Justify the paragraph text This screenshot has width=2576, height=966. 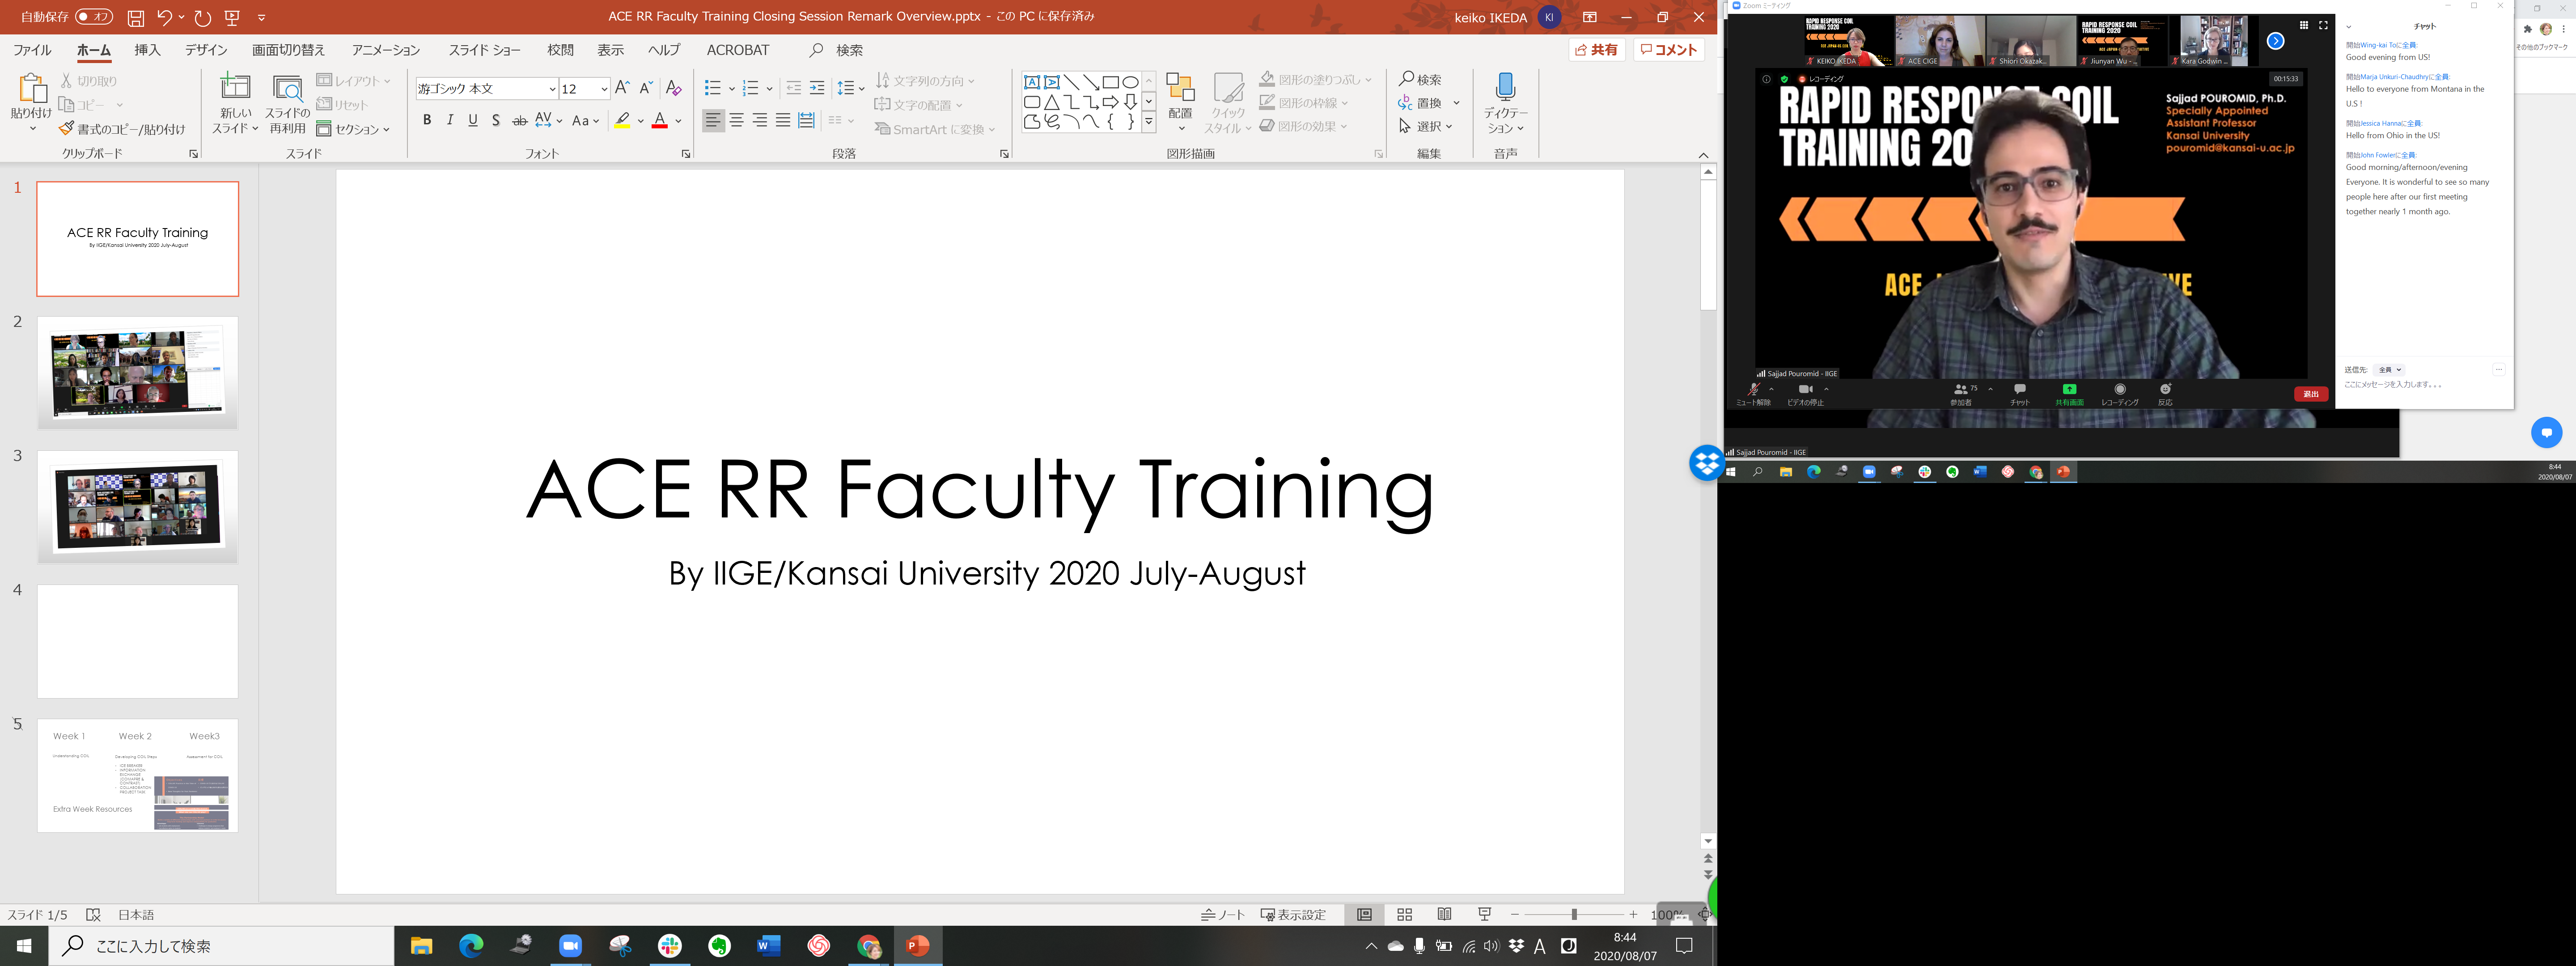[783, 120]
